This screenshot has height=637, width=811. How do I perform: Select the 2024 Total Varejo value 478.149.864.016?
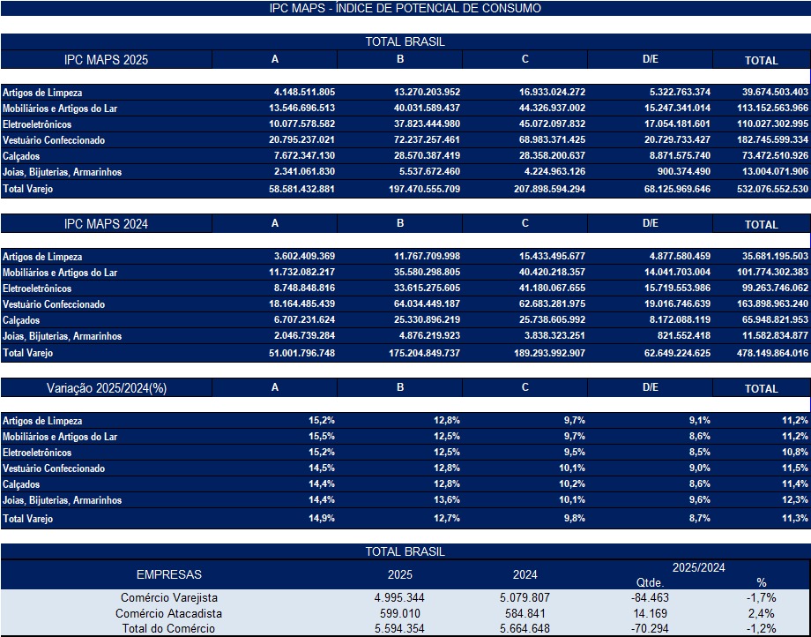(764, 353)
